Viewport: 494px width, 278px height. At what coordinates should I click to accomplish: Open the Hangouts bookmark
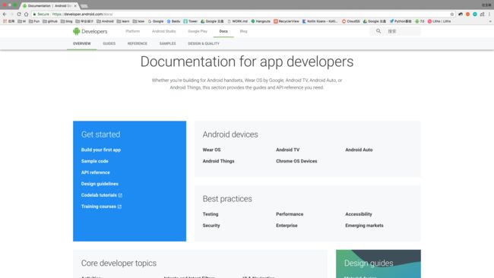coord(261,21)
